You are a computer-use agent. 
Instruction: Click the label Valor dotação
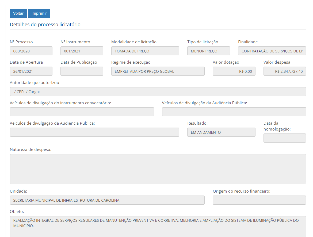coord(226,62)
